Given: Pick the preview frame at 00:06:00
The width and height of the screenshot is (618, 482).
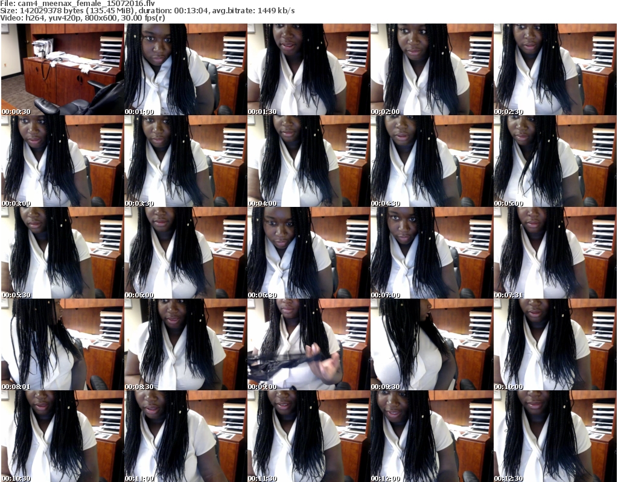Looking at the screenshot, I should [x=186, y=253].
